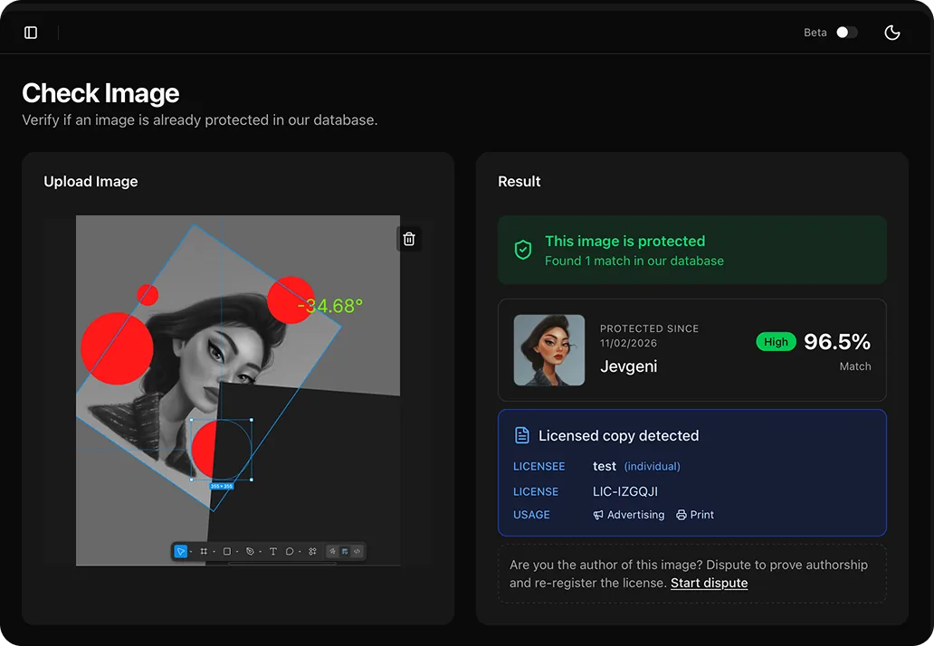Delete uploaded image with trash icon

(409, 239)
